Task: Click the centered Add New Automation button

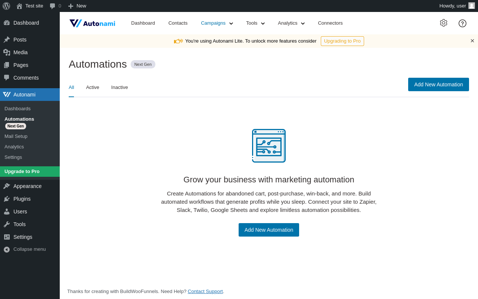Action: point(269,230)
